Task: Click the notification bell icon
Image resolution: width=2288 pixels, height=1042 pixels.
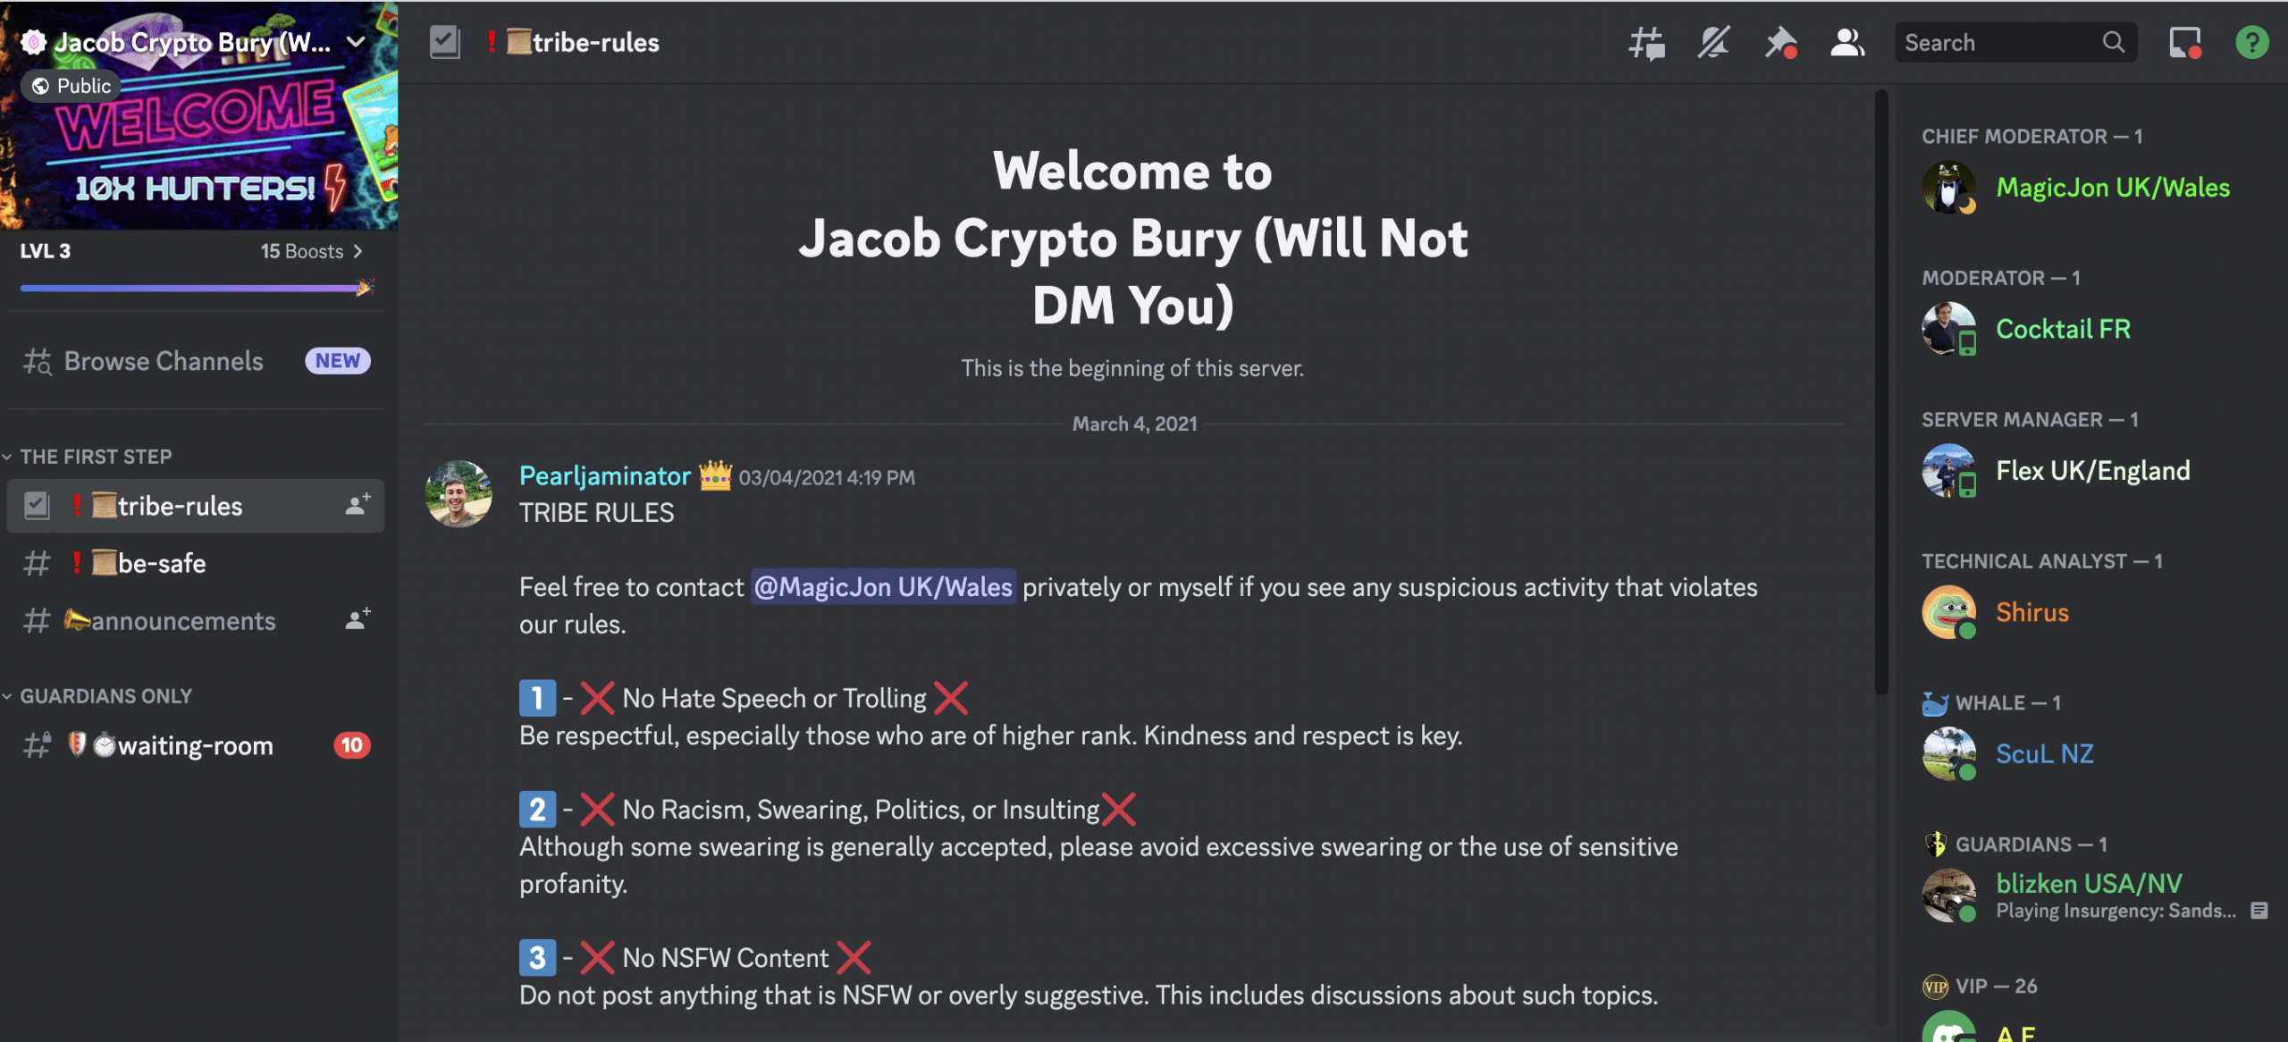Action: pyautogui.click(x=1712, y=41)
